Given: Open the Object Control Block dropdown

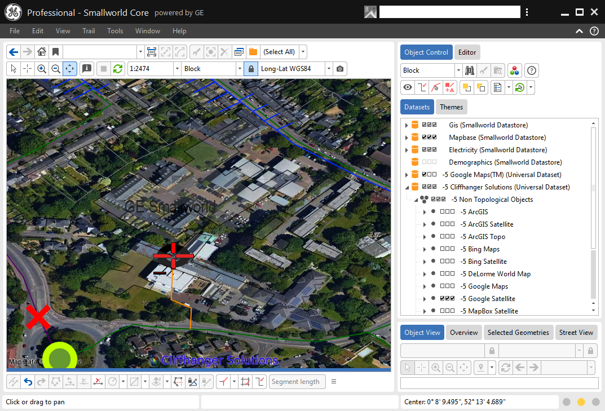Looking at the screenshot, I should pyautogui.click(x=458, y=70).
